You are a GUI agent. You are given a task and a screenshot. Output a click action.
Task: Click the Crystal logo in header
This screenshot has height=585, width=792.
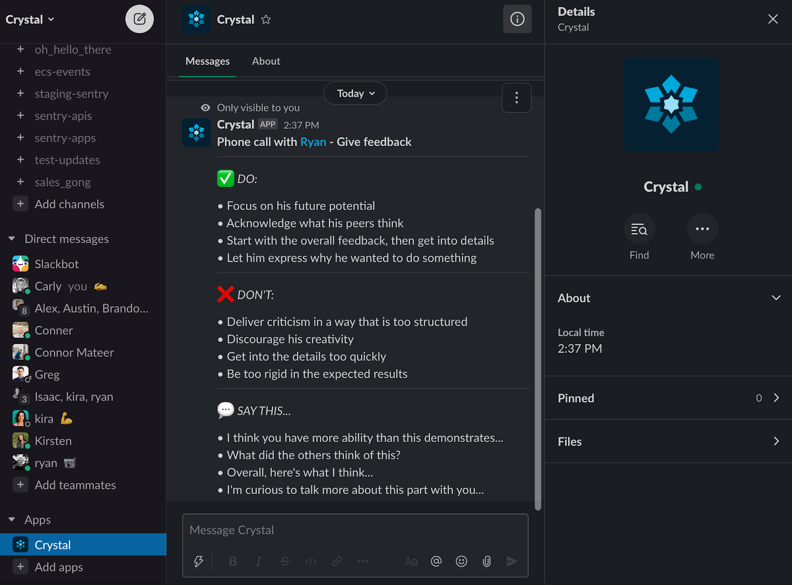(x=197, y=19)
